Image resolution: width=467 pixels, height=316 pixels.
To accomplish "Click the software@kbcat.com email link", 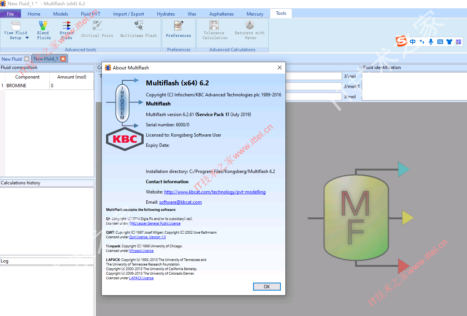I will [x=180, y=202].
